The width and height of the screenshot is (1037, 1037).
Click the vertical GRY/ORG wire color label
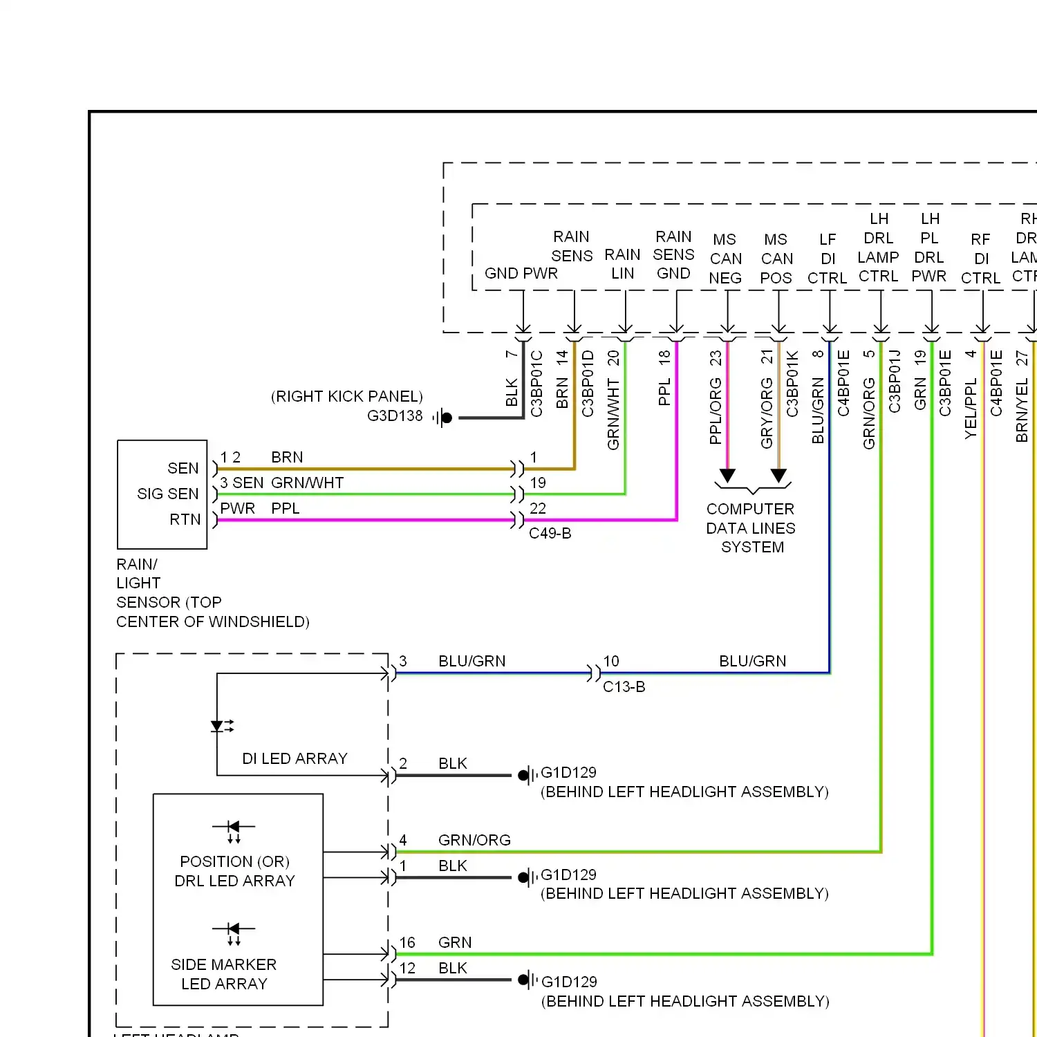tap(767, 413)
